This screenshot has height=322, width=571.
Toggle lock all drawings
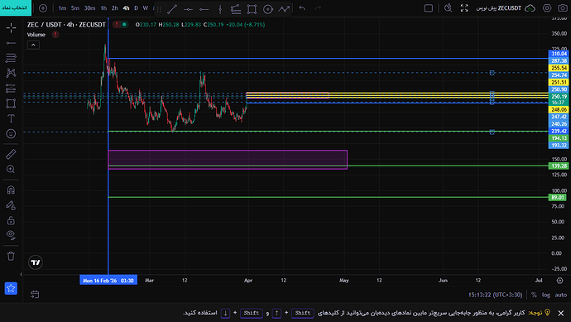[x=11, y=220]
